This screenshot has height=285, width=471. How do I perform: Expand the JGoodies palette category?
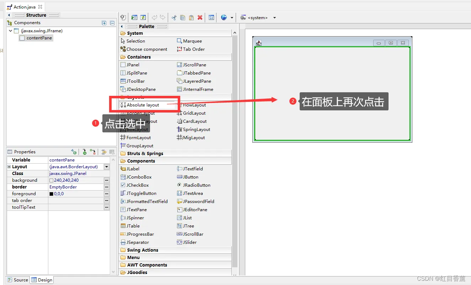pos(176,273)
